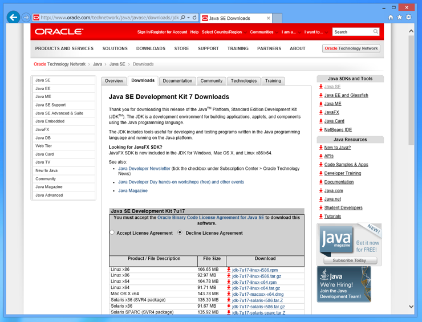The width and height of the screenshot is (422, 322).
Task: Open the Java Card link under SDKs and Tools
Action: pyautogui.click(x=334, y=121)
